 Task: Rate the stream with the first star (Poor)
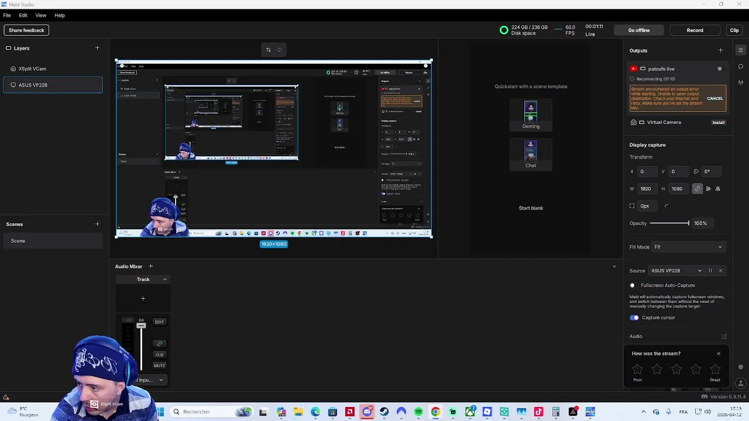pyautogui.click(x=637, y=369)
